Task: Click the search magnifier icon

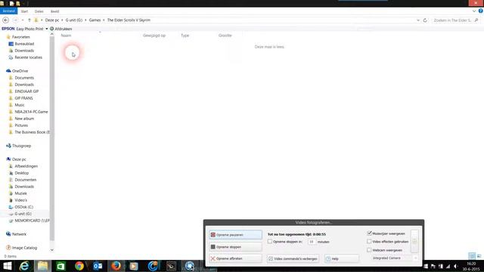Action: (476, 20)
